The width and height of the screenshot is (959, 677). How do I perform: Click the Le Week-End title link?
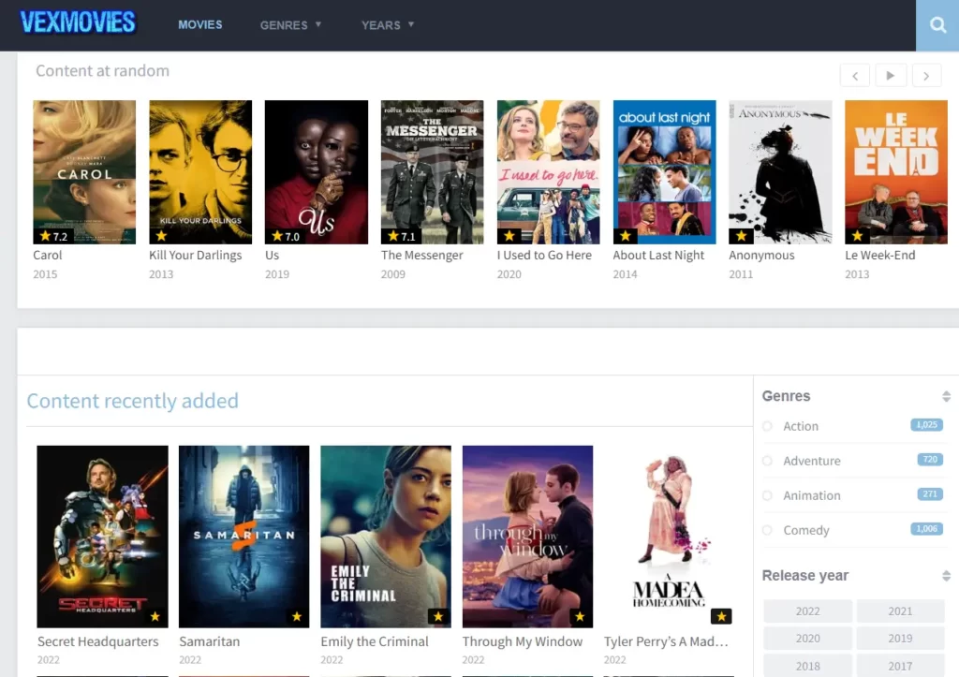[x=880, y=256]
